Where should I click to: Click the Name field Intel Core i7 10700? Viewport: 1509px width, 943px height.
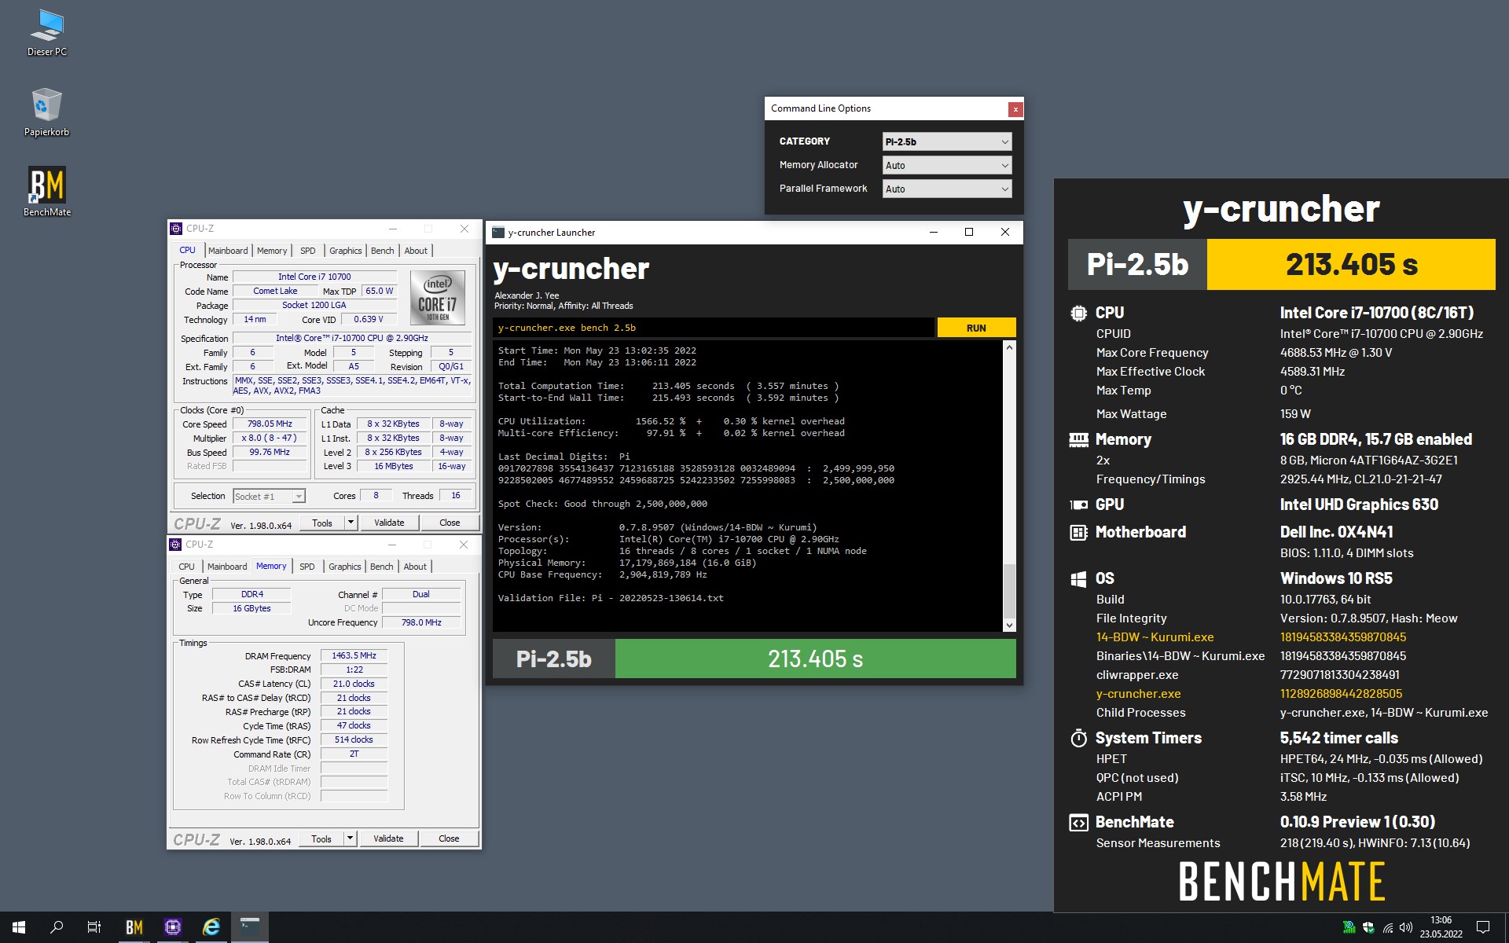coord(314,277)
